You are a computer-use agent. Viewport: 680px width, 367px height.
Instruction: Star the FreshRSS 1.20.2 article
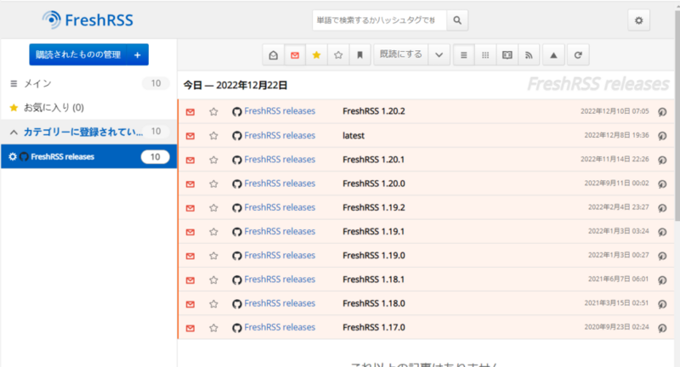(x=213, y=112)
